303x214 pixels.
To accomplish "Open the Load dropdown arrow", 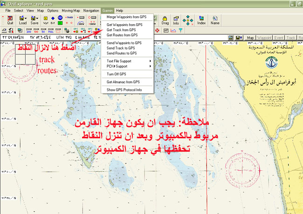I will point(26,18).
